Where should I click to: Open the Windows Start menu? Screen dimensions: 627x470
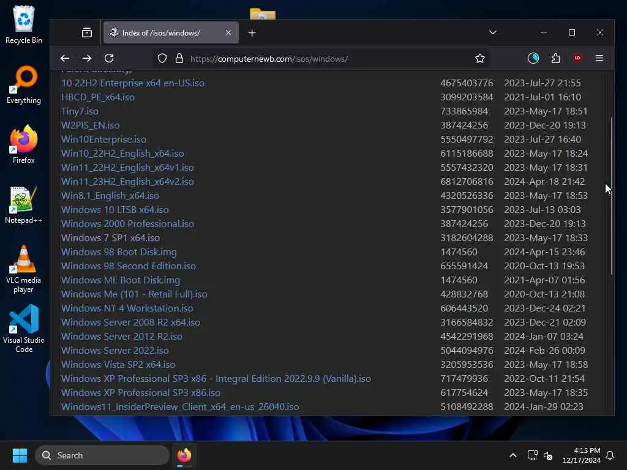[20, 455]
